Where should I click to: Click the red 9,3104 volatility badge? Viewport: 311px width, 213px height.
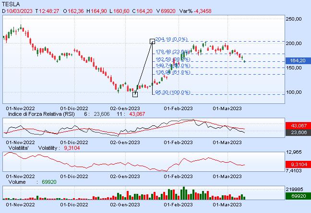point(298,164)
